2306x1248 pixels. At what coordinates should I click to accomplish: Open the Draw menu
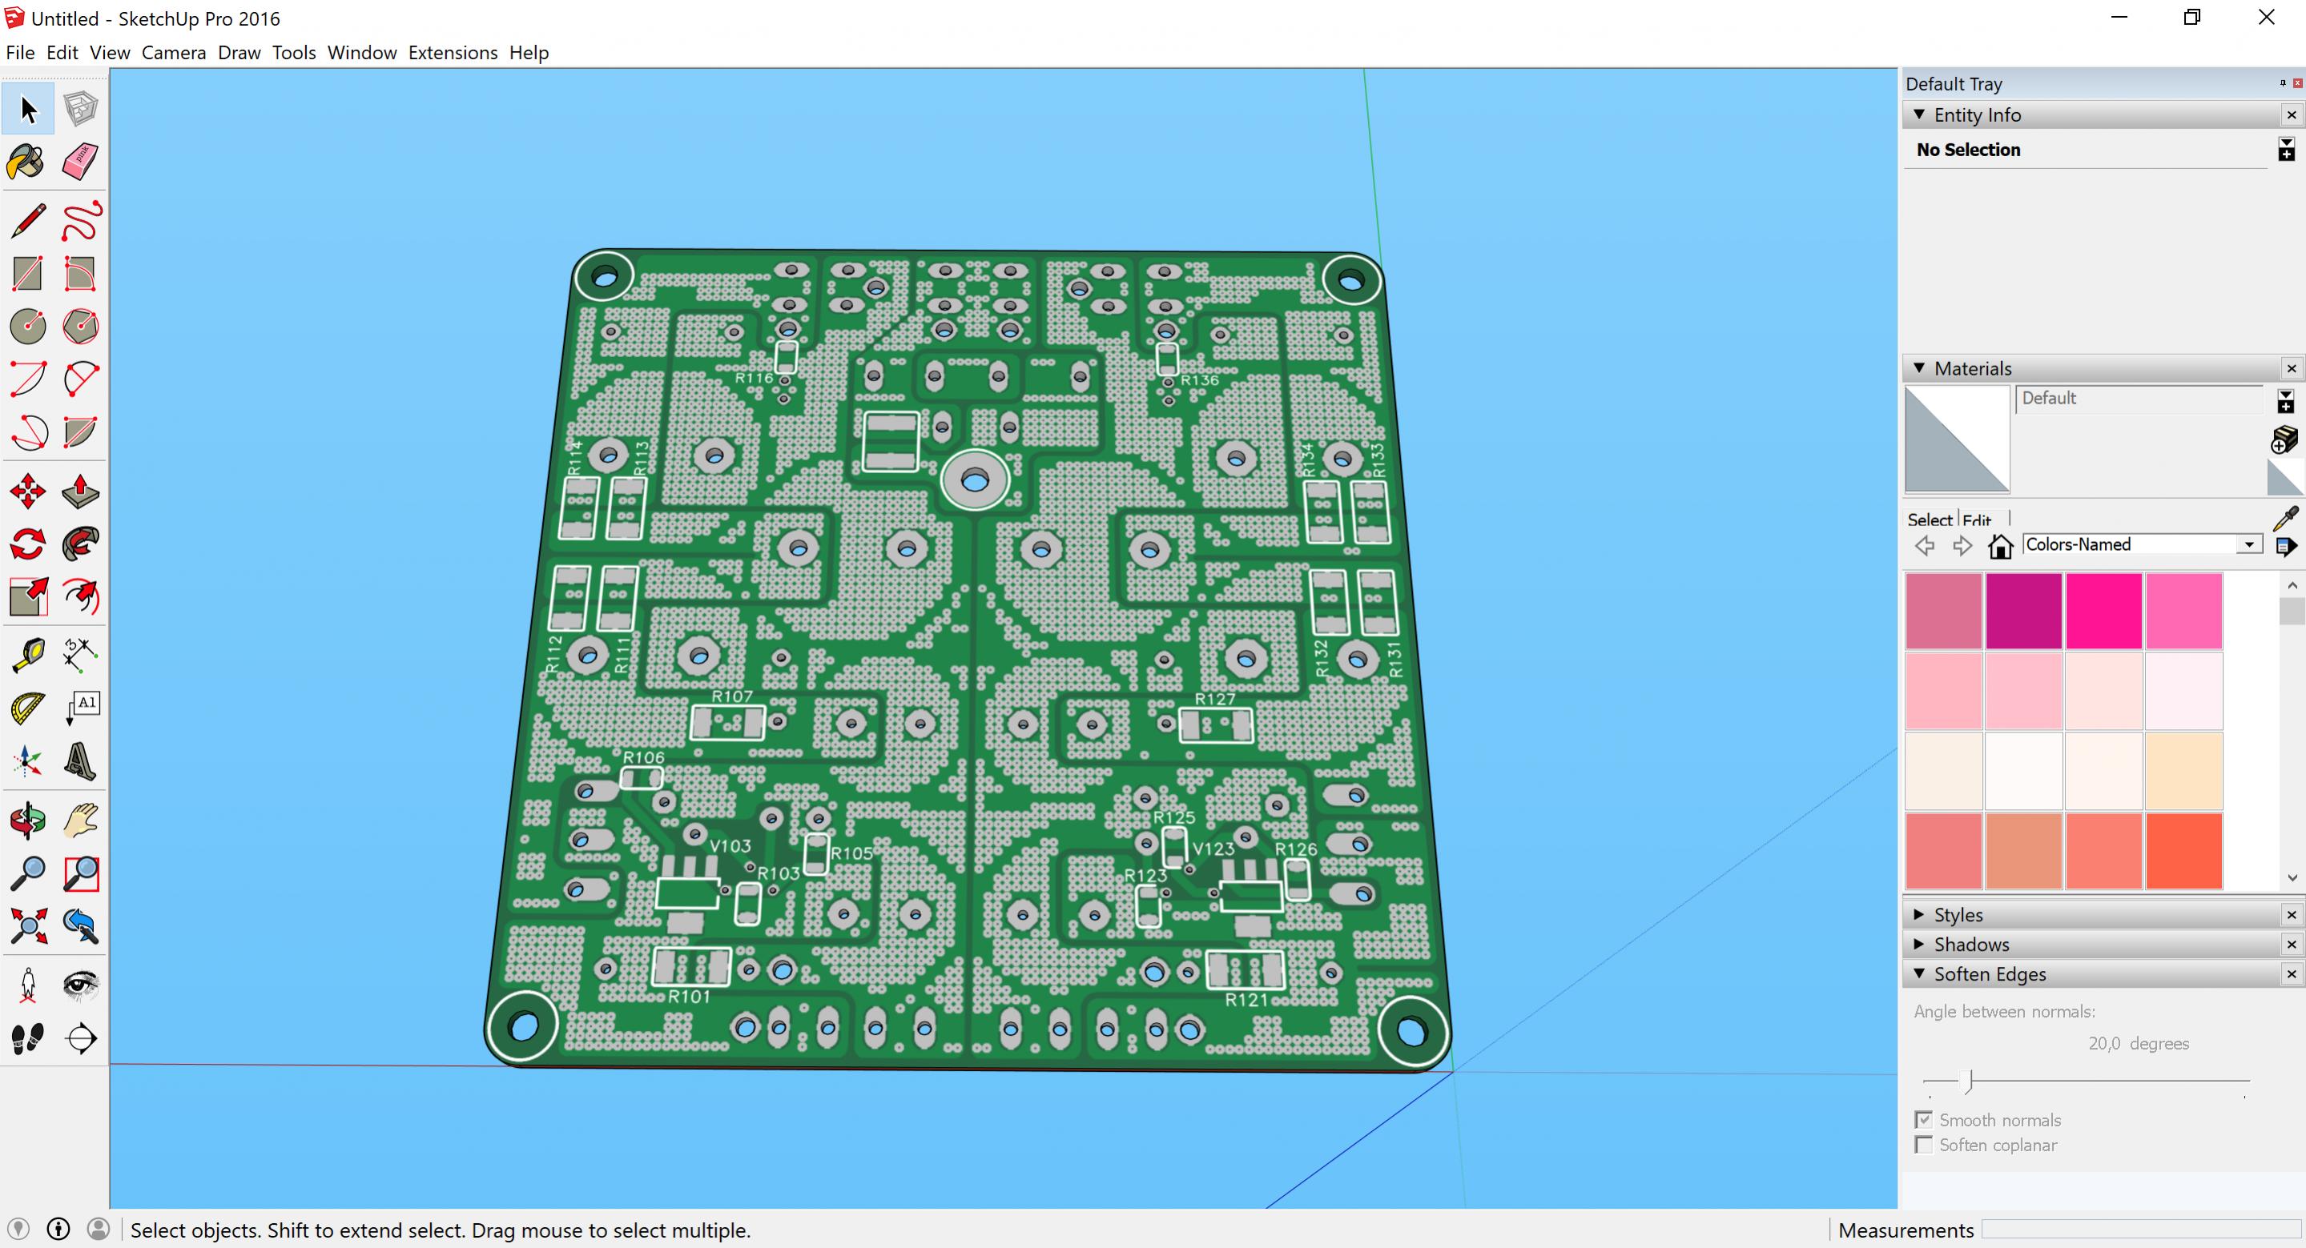pos(239,53)
